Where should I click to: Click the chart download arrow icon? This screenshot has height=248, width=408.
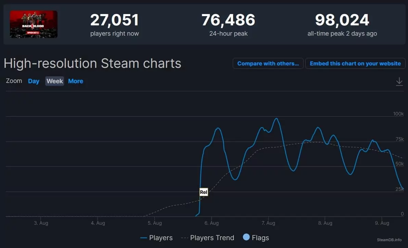click(x=399, y=82)
